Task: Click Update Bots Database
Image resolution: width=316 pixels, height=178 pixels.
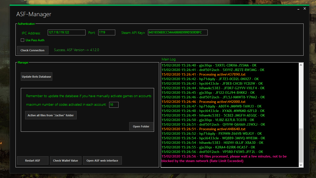Action: [x=37, y=77]
